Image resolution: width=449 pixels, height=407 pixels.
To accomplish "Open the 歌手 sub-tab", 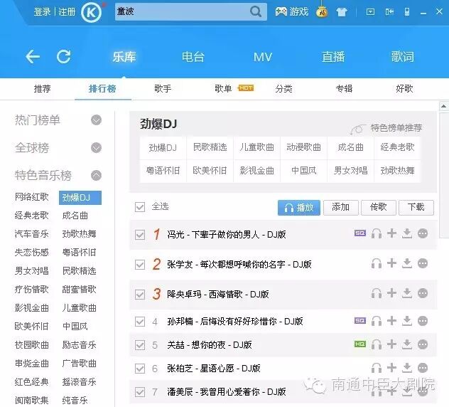I will [x=163, y=89].
